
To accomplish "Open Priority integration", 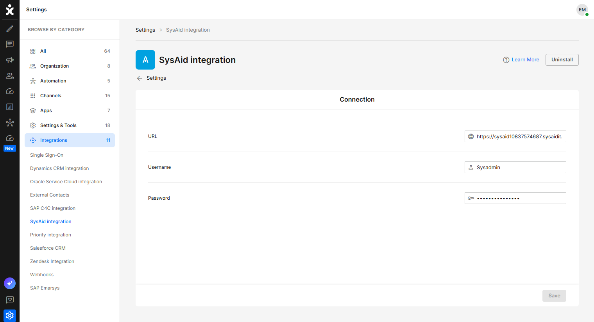I will point(50,235).
